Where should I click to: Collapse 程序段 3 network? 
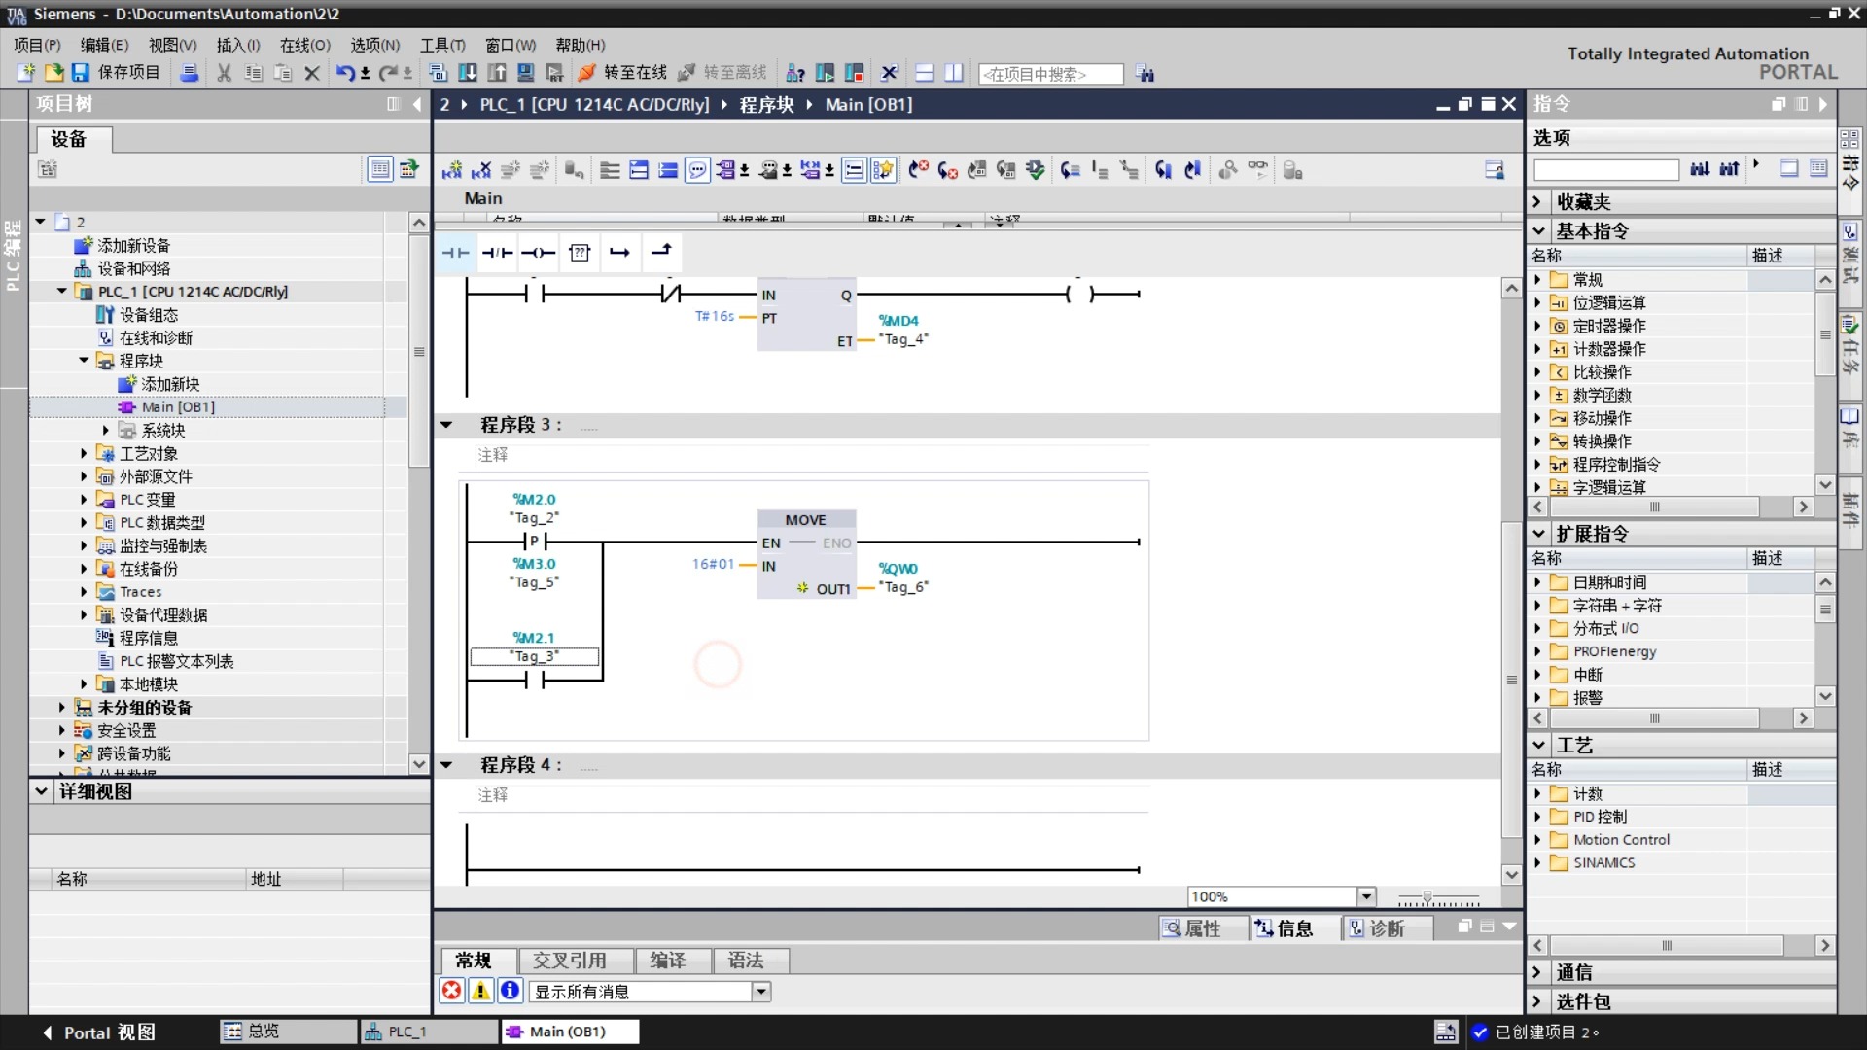pos(446,425)
